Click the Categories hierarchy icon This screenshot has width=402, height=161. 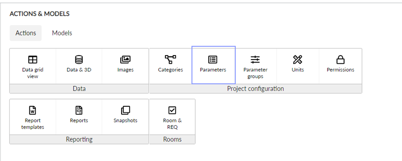coord(170,59)
